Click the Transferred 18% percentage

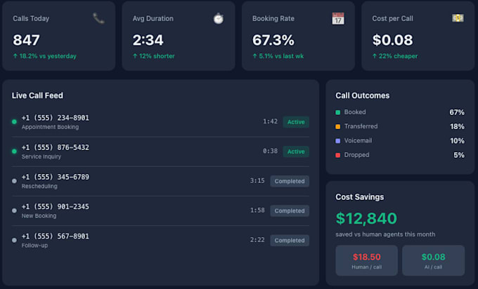point(458,126)
